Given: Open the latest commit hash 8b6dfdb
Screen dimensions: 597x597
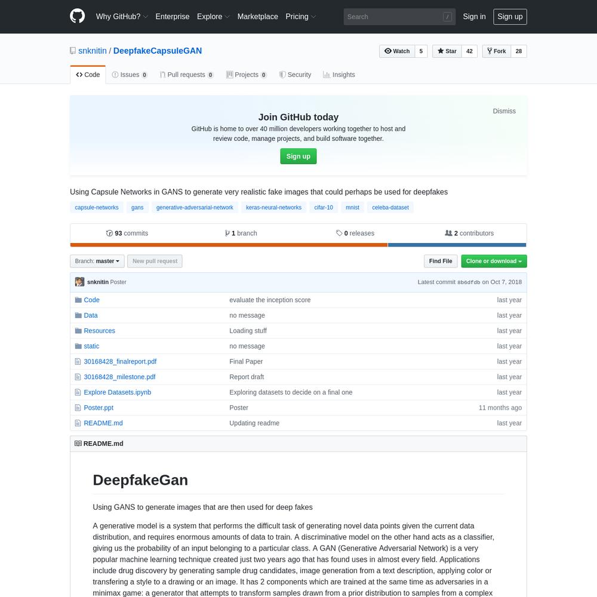Looking at the screenshot, I should [x=469, y=282].
